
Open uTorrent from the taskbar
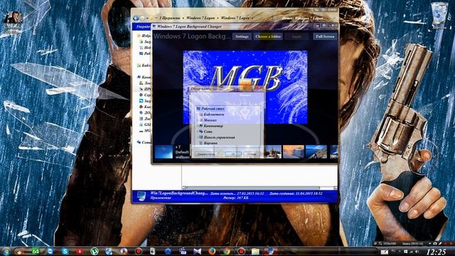click(x=95, y=251)
